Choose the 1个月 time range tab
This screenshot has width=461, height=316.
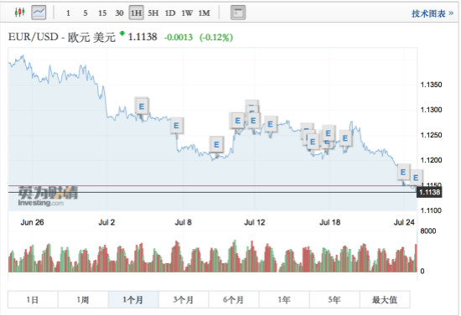pyautogui.click(x=133, y=299)
